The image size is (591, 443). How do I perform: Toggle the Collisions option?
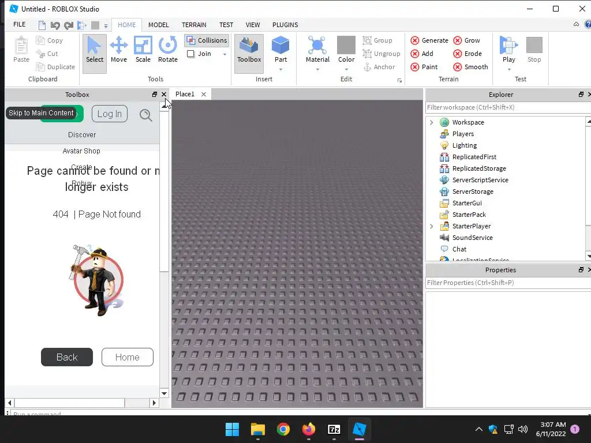tap(207, 40)
